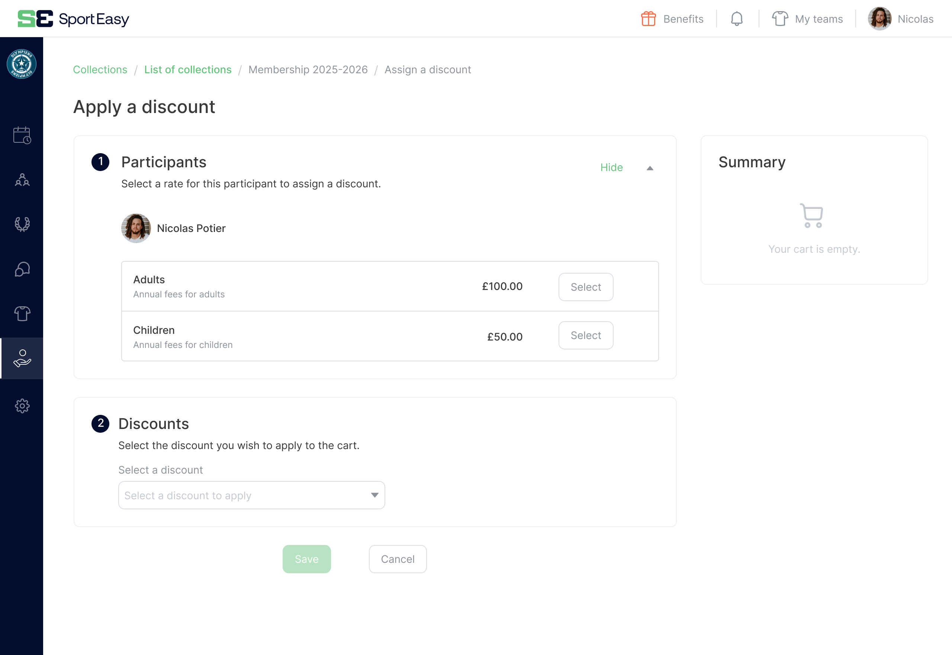Open the team members sidebar icon
Viewport: 952px width, 655px height.
[22, 180]
